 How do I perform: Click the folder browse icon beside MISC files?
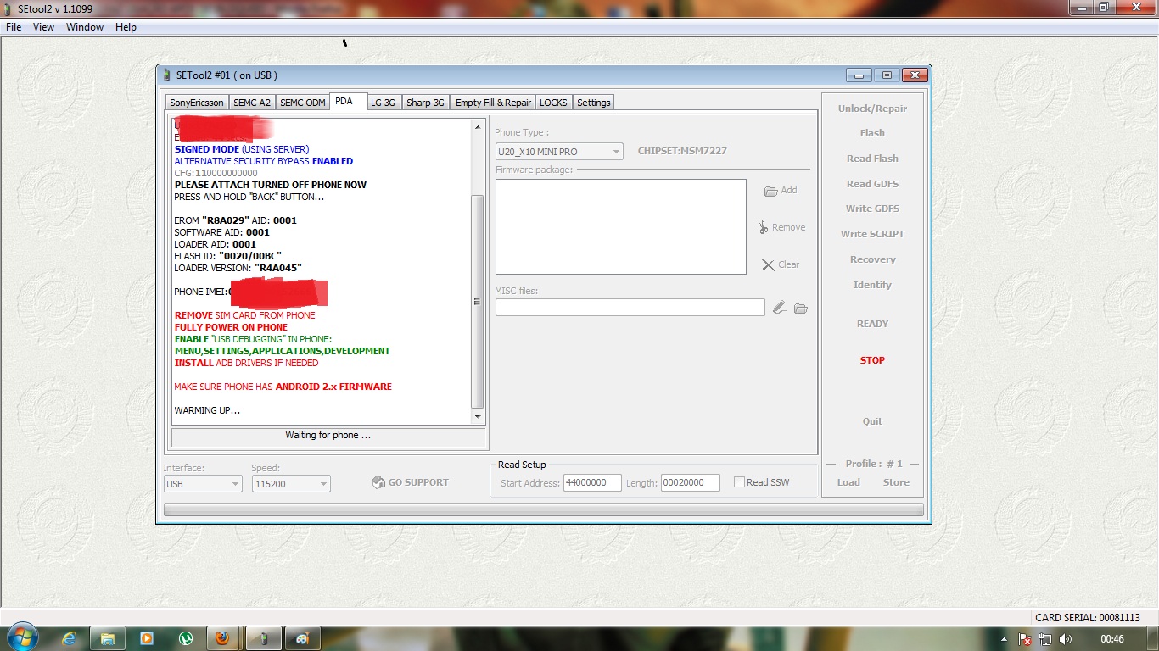click(x=800, y=308)
